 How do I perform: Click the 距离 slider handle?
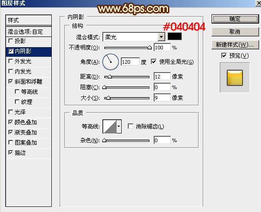pyautogui.click(x=110, y=77)
